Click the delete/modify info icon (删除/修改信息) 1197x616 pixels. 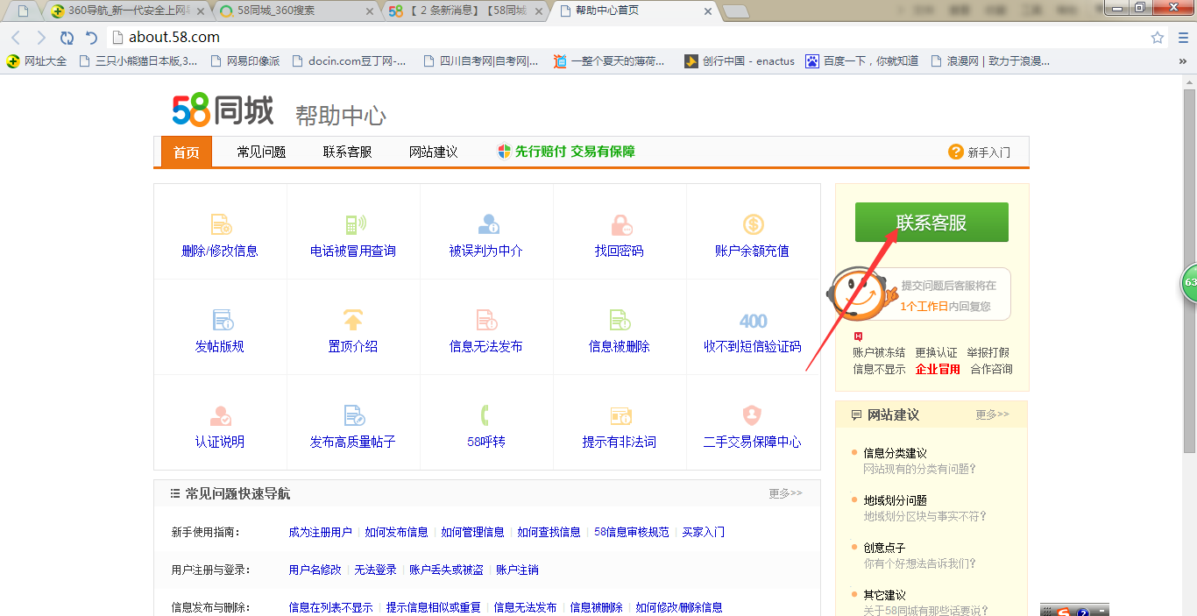pyautogui.click(x=221, y=224)
